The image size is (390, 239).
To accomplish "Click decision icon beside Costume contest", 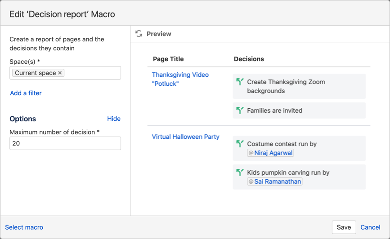I will pos(240,144).
